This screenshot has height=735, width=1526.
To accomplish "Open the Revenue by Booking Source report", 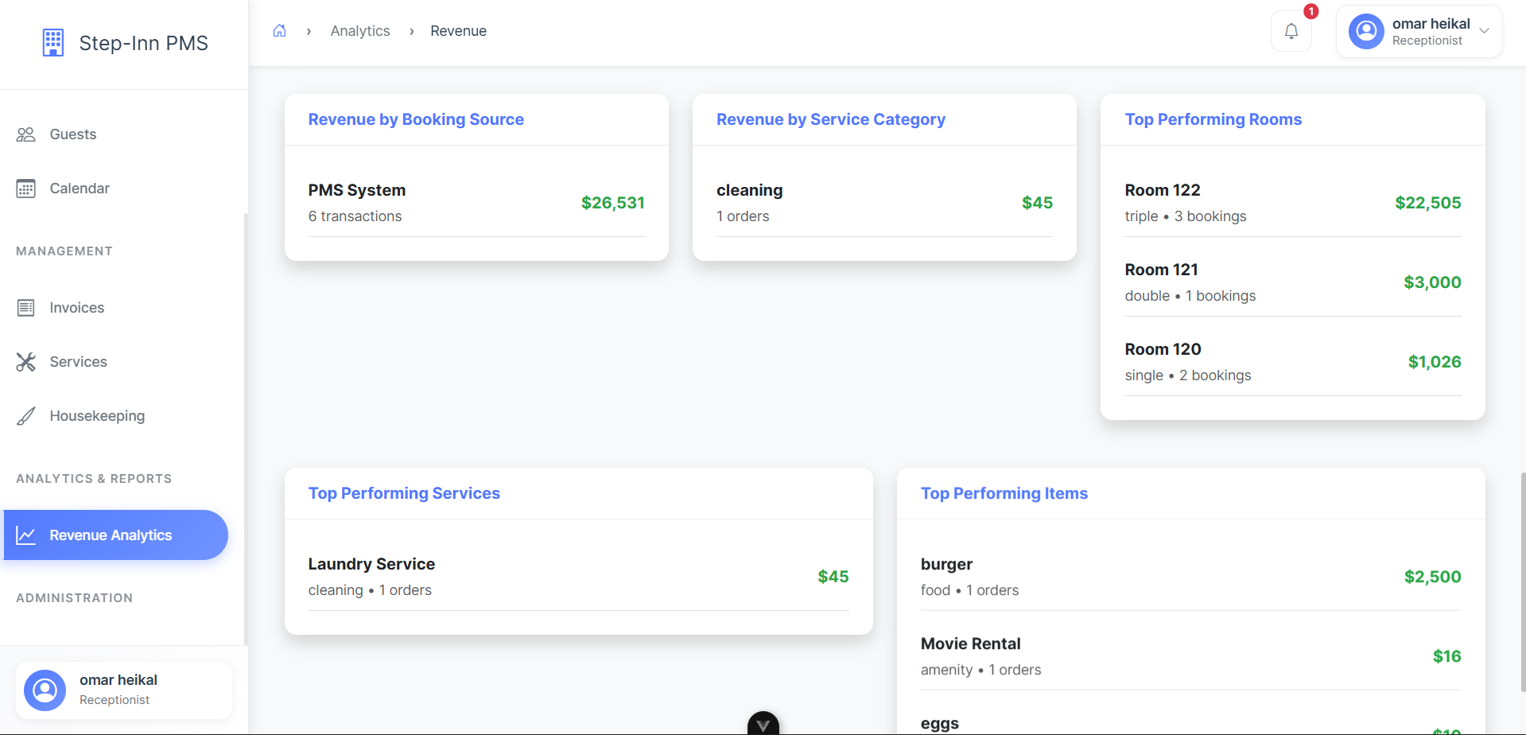I will point(415,119).
